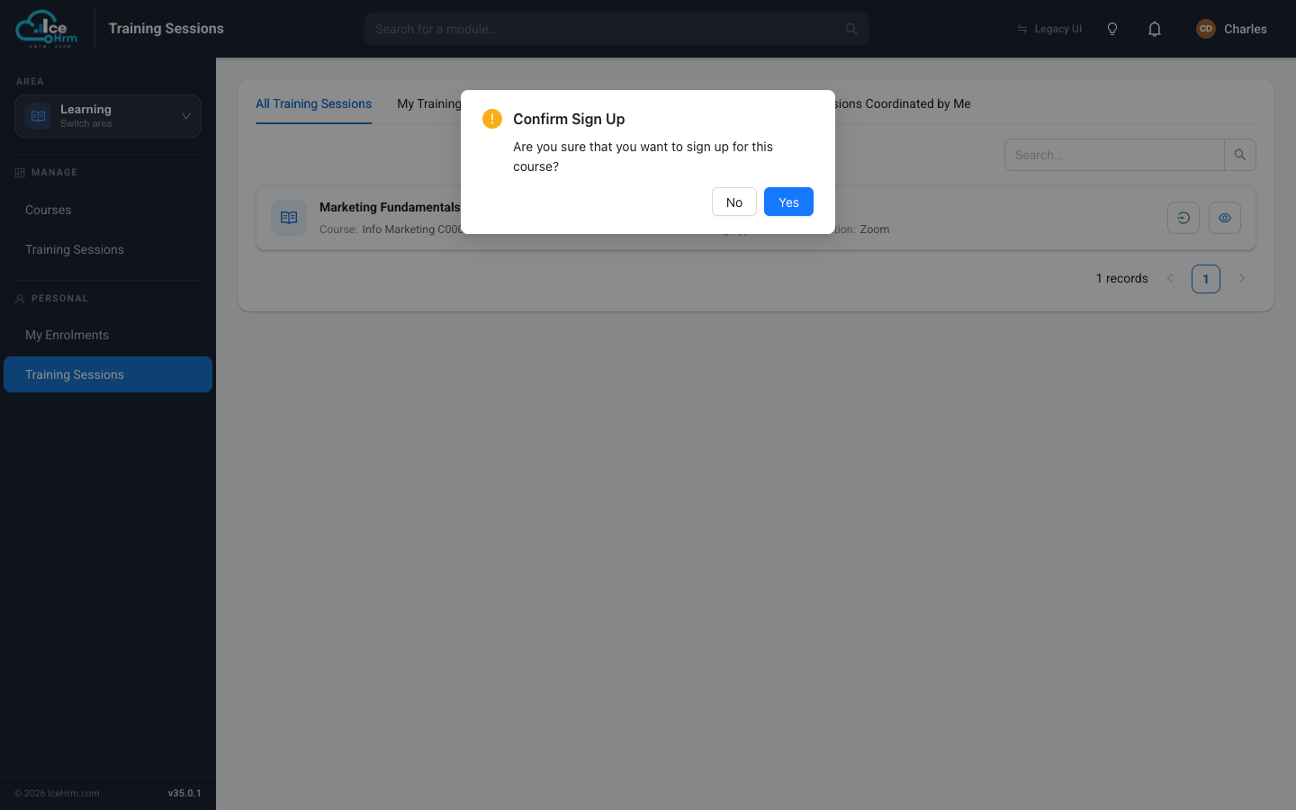1296x810 pixels.
Task: Click the Personal section person icon
Action: coord(20,299)
